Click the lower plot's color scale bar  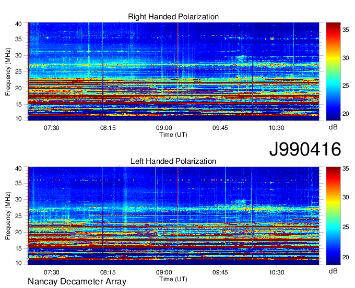pyautogui.click(x=333, y=216)
